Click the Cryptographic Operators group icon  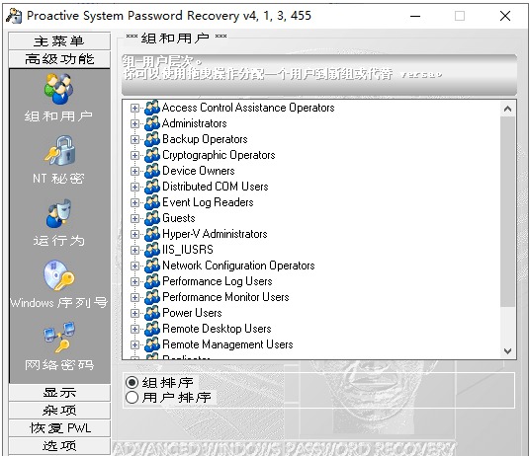[x=152, y=155]
